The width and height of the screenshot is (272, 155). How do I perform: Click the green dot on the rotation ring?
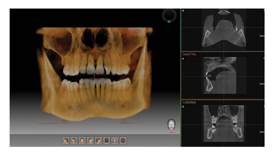coord(169,22)
